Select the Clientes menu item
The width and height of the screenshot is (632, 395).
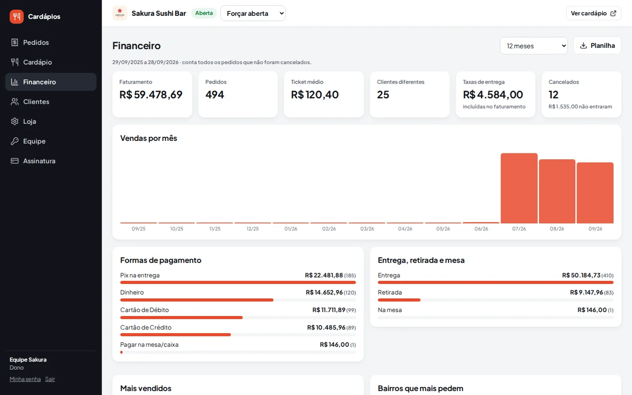51,102
